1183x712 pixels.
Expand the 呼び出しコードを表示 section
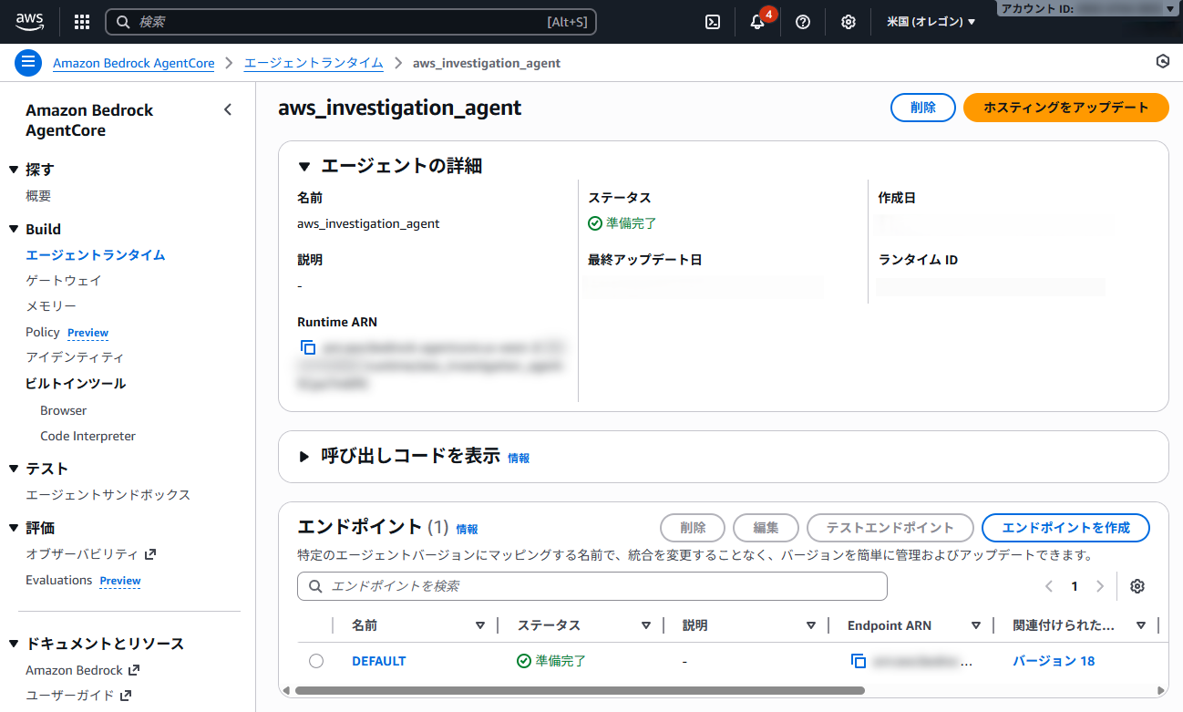coord(304,457)
